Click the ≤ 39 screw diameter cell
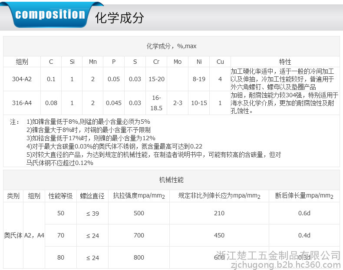343x270 pixels. (92, 213)
